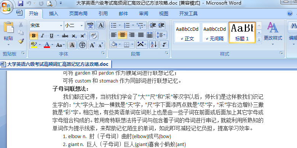This screenshot has width=297, height=148.
Task: Center align text
Action: 123,35
